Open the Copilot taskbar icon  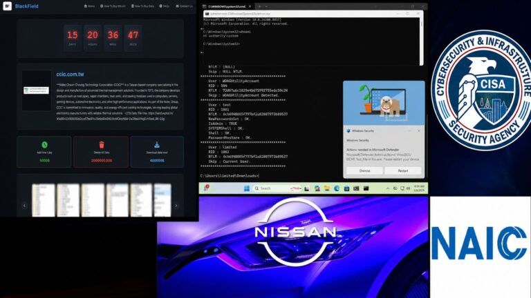pyautogui.click(x=317, y=188)
